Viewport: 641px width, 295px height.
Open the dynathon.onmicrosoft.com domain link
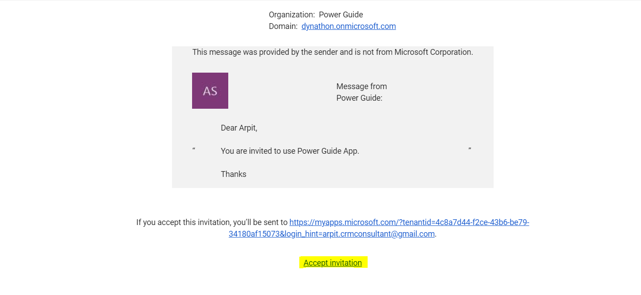[x=348, y=26]
